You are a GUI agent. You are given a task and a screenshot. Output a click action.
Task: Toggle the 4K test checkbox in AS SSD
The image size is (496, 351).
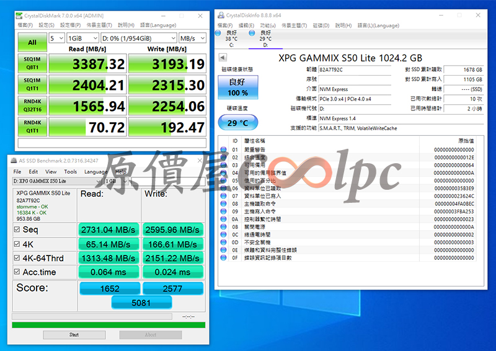pyautogui.click(x=17, y=244)
